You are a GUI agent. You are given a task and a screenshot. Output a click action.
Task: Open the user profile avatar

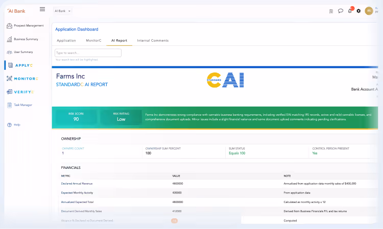pyautogui.click(x=369, y=11)
